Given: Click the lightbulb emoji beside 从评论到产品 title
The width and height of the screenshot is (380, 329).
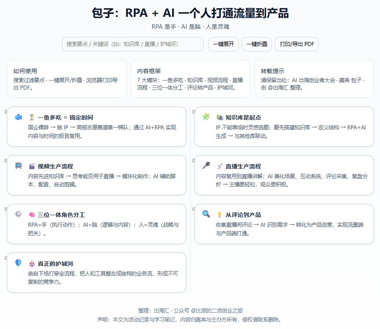Looking at the screenshot, I should [x=218, y=214].
